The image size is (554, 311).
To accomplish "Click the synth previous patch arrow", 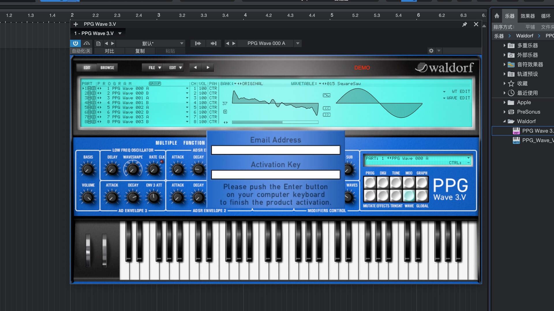I will click(195, 67).
